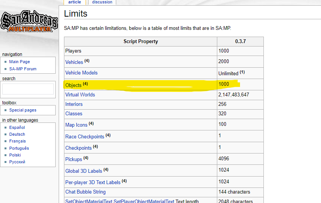The image size is (321, 203).
Task: Switch to the article tab
Action: 75,2
